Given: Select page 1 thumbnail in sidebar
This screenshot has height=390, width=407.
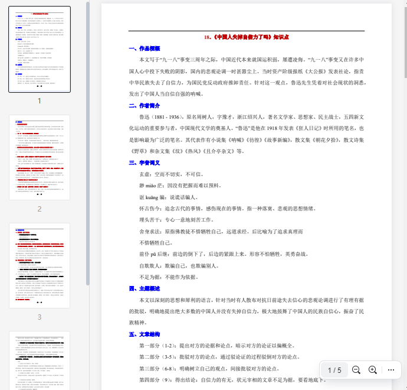Looking at the screenshot, I should coord(40,49).
